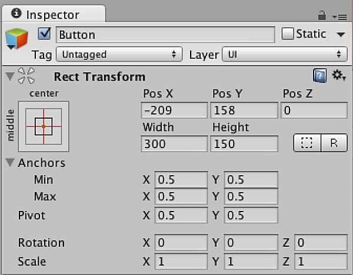Click the Anchors Min X field

tap(181, 179)
